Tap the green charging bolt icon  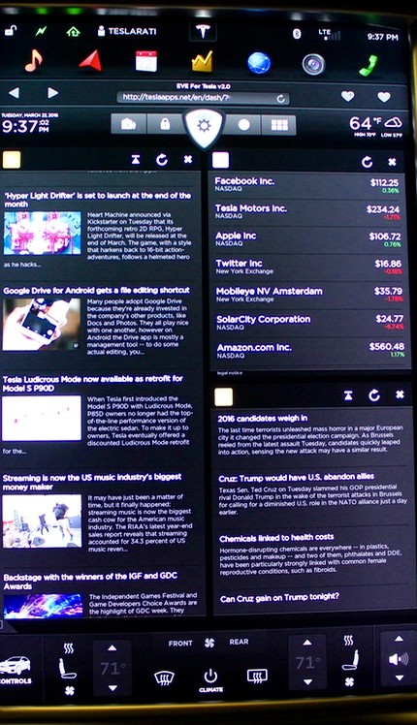pyautogui.click(x=41, y=31)
